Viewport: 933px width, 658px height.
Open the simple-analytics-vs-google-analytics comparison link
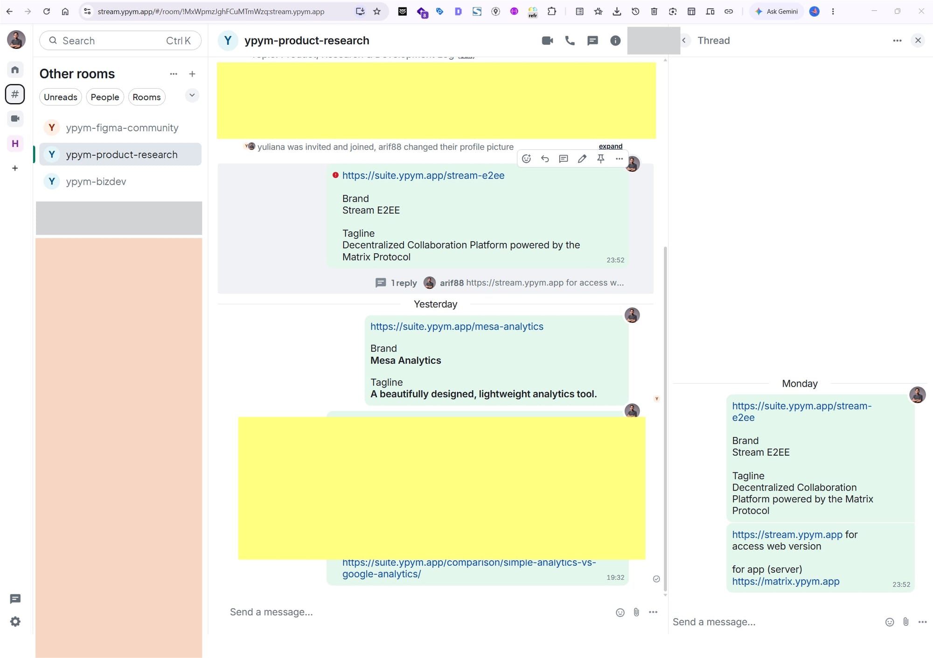click(469, 568)
